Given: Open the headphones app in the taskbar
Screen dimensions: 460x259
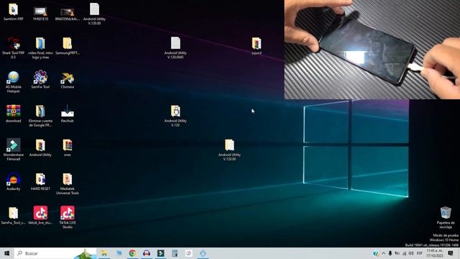Looking at the screenshot, I should click(147, 253).
